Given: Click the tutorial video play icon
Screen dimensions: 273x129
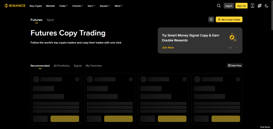Looking at the screenshot, I should (x=211, y=19).
